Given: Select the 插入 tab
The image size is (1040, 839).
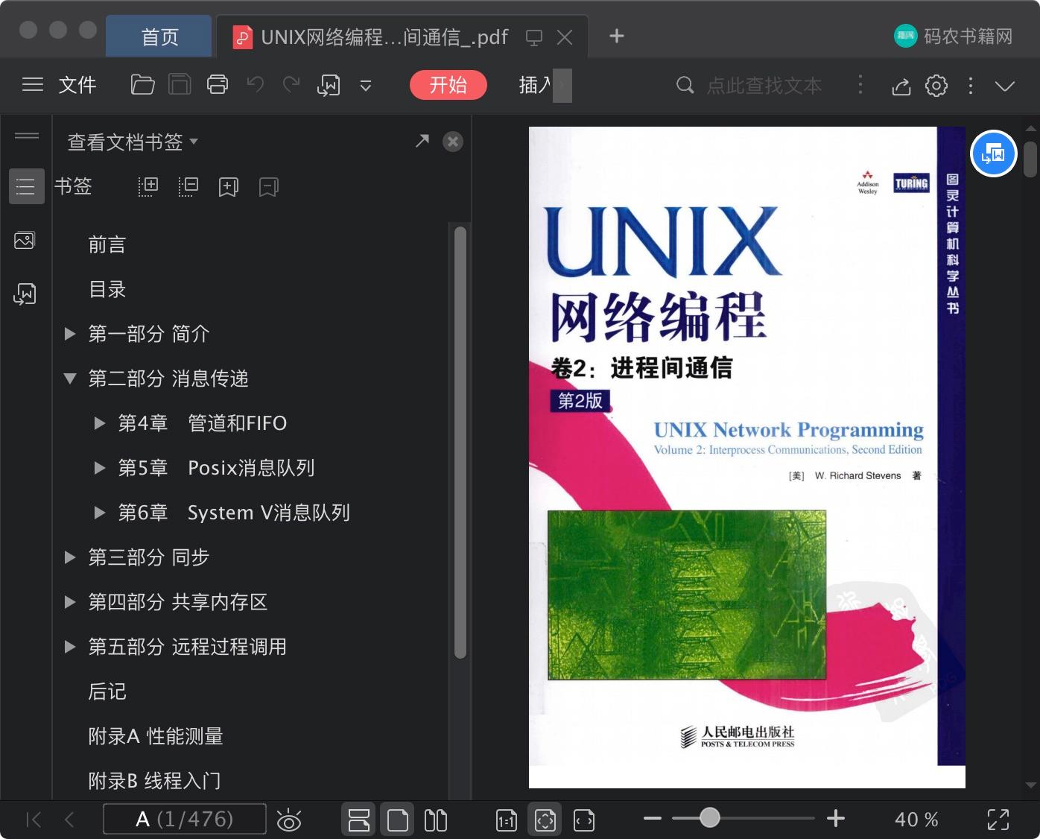Looking at the screenshot, I should (536, 85).
